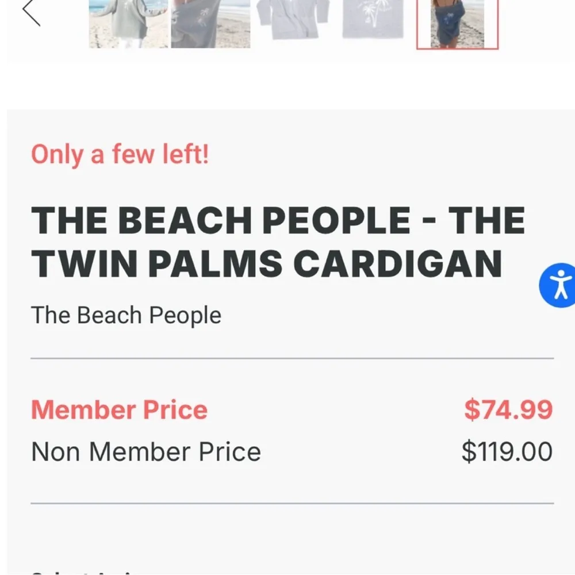Select the thumbnail of cardigan held on beach
This screenshot has width=575, height=575.
210,23
